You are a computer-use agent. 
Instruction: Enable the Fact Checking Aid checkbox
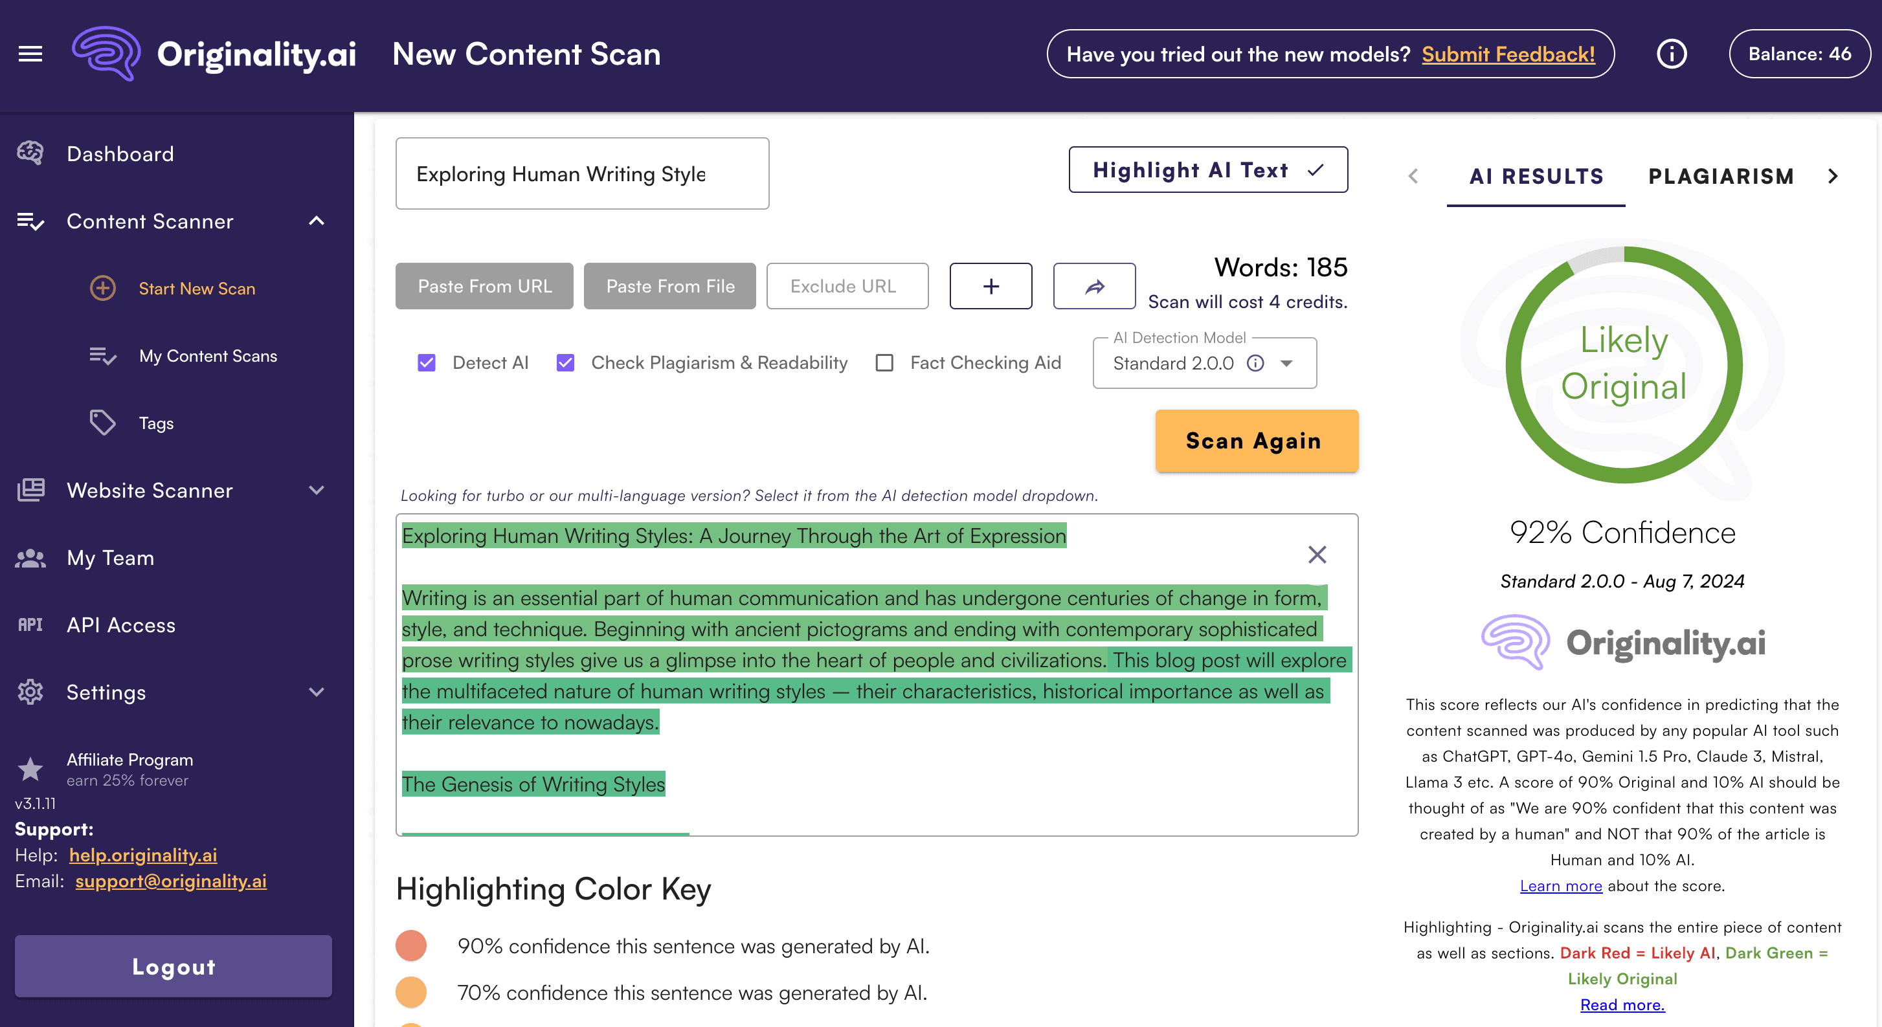[x=884, y=363]
